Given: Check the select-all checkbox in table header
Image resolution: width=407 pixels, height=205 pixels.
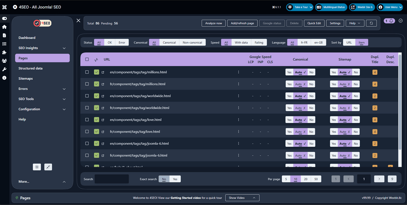Looking at the screenshot, I should [87, 59].
